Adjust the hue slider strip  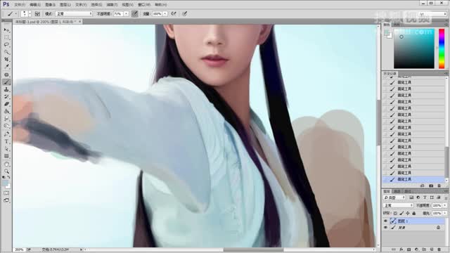pos(442,48)
